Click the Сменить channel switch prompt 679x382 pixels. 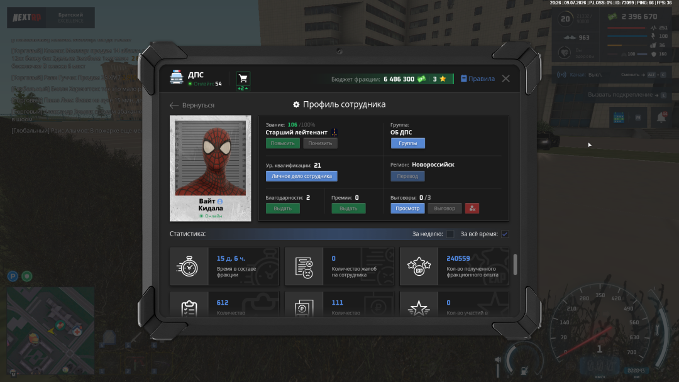[x=643, y=74]
